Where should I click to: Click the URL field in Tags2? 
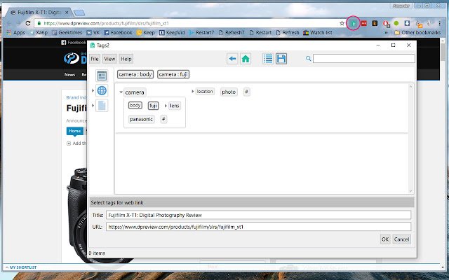(258, 227)
